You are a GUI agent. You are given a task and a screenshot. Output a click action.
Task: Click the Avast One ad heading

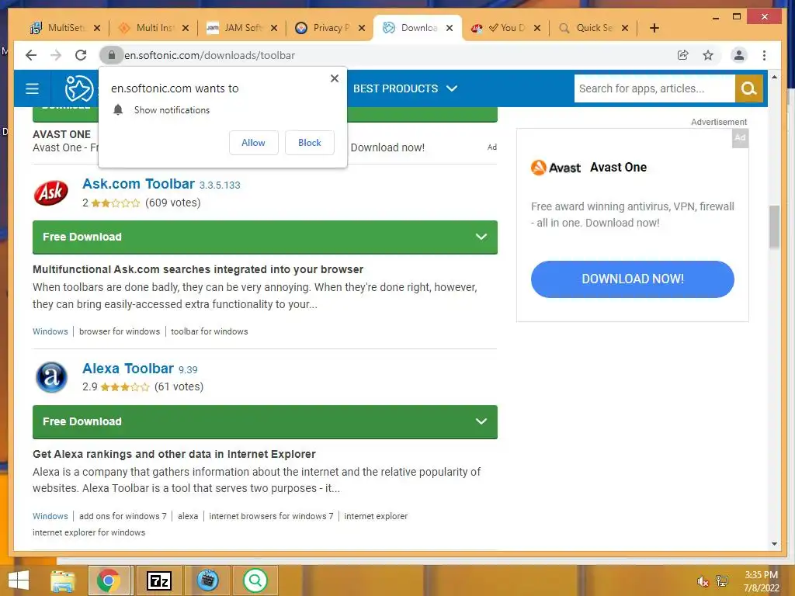[x=618, y=168]
